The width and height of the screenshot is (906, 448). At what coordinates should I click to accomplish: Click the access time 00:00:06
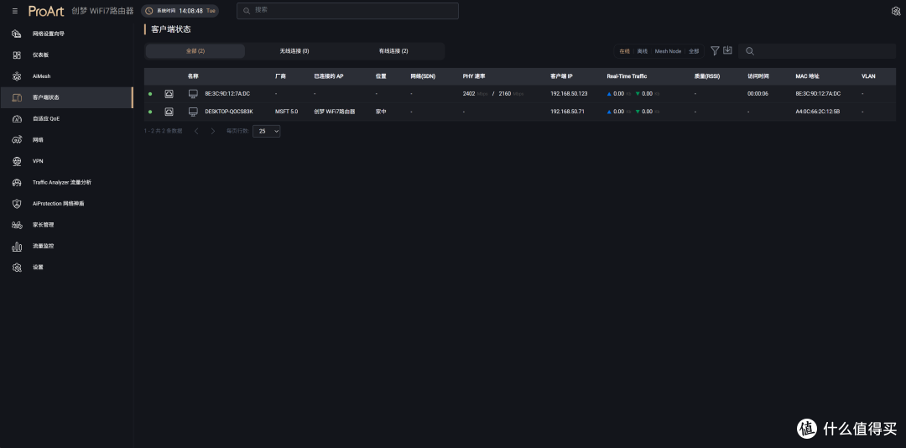pos(758,94)
